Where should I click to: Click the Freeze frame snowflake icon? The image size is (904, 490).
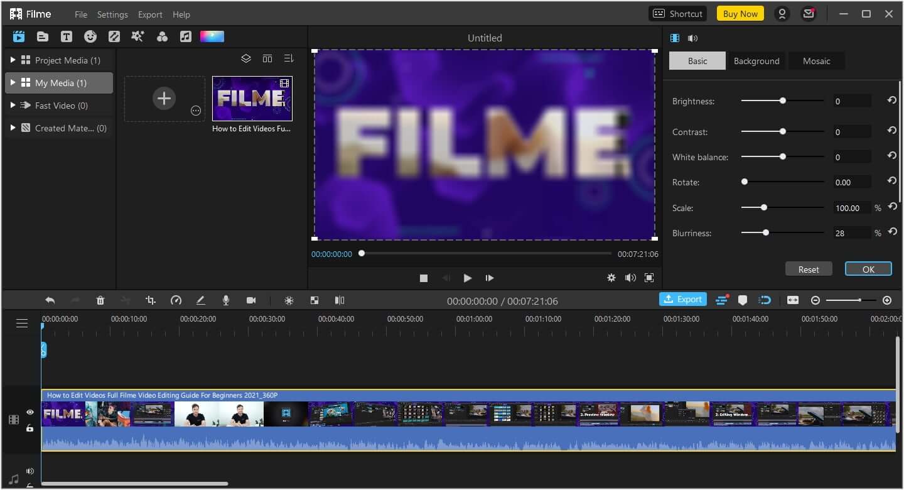click(x=289, y=300)
